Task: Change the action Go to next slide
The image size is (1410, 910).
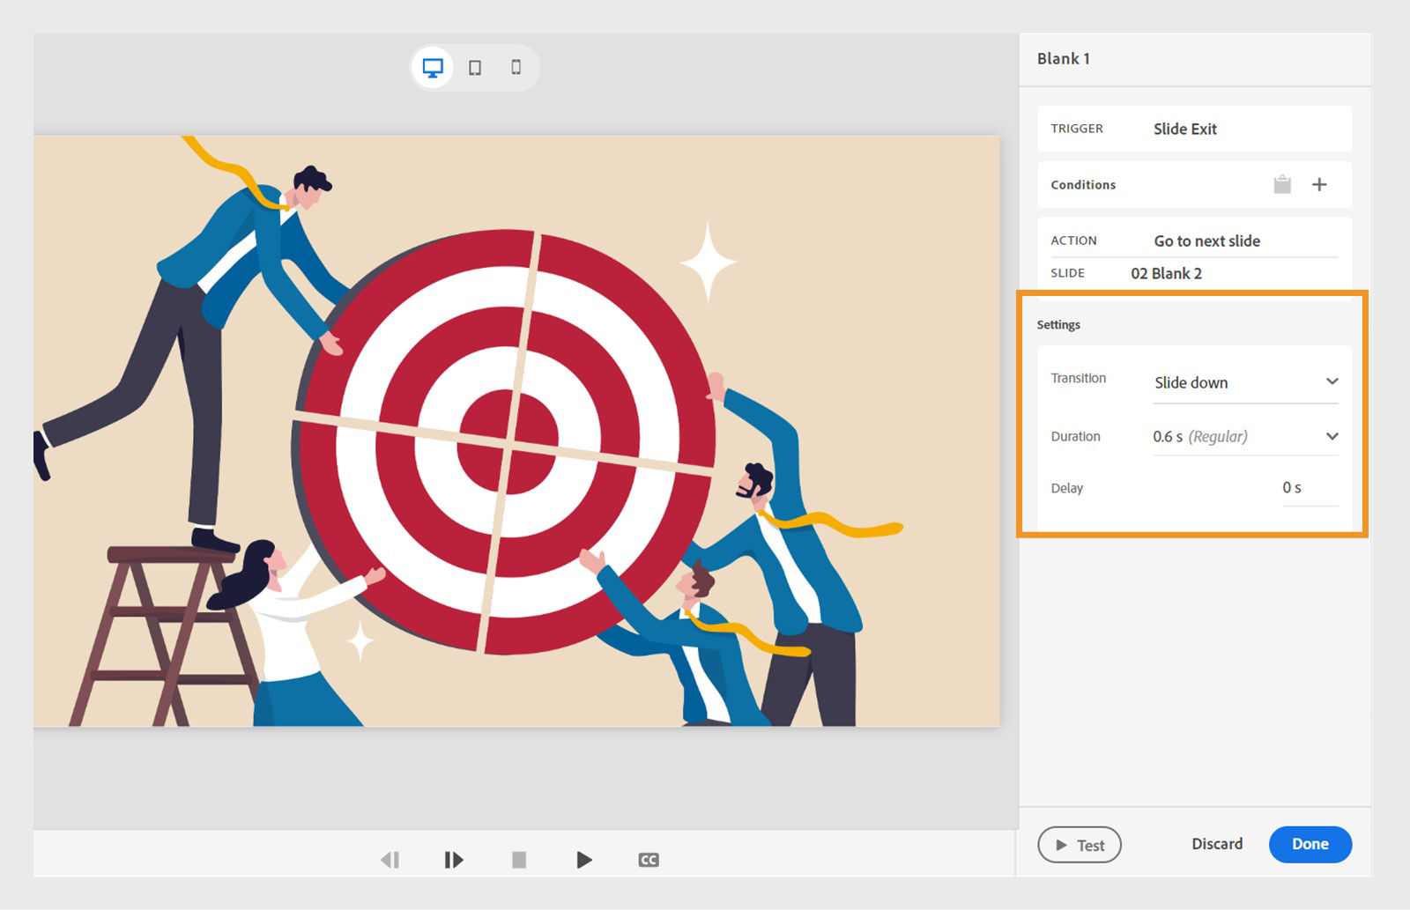Action: click(x=1207, y=240)
